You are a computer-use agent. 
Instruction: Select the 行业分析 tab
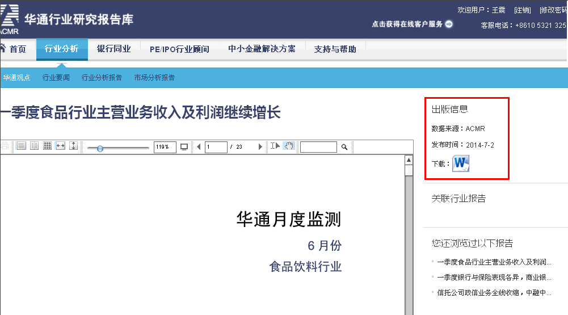pos(62,49)
